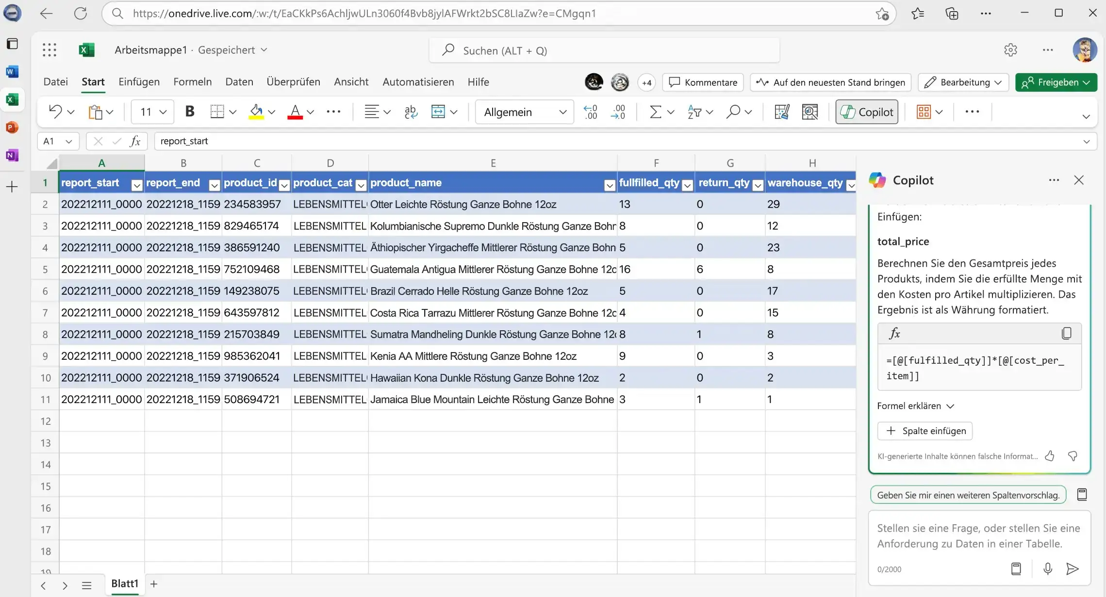Screen dimensions: 1106x597
Task: Click the increase decimal places icon
Action: click(x=591, y=112)
